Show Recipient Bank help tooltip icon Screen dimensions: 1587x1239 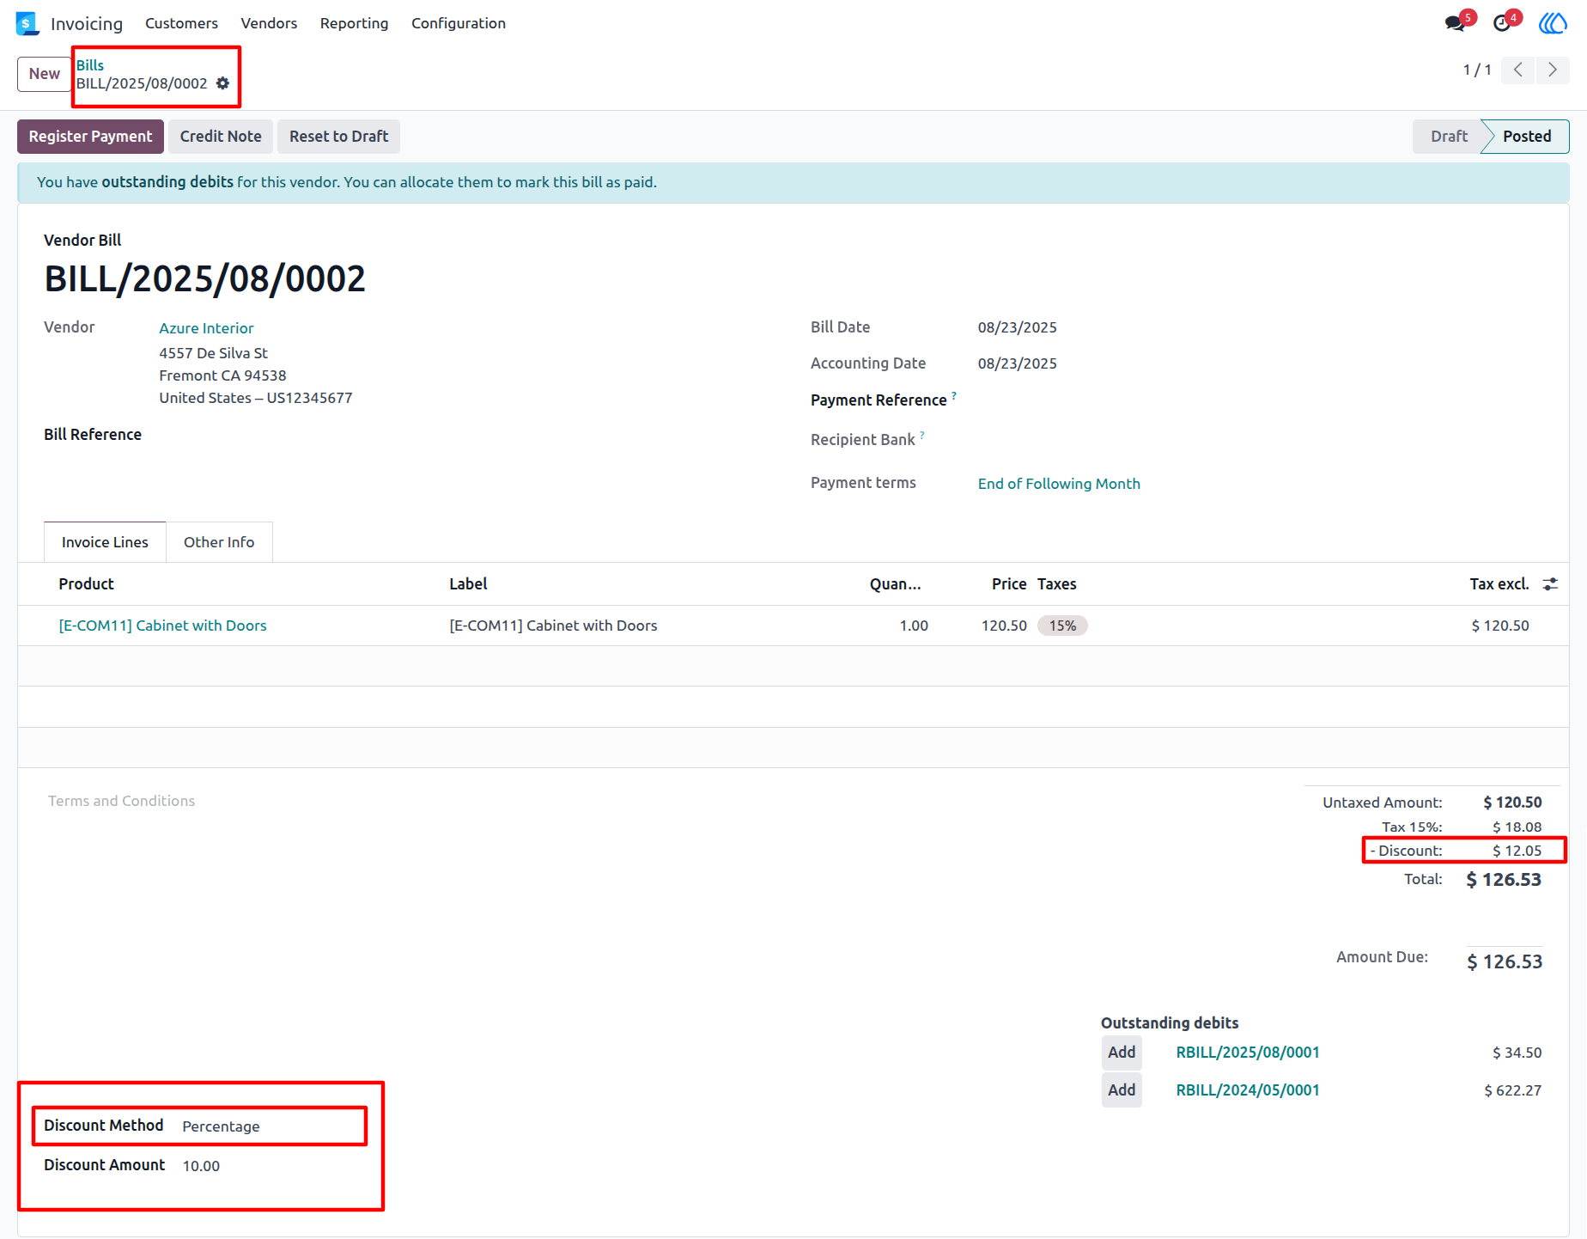pos(922,435)
